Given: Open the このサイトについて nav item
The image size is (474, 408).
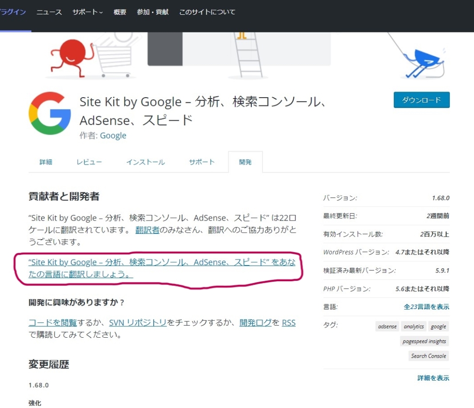Looking at the screenshot, I should [x=207, y=12].
